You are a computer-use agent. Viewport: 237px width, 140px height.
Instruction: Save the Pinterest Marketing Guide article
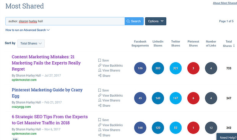[103, 90]
